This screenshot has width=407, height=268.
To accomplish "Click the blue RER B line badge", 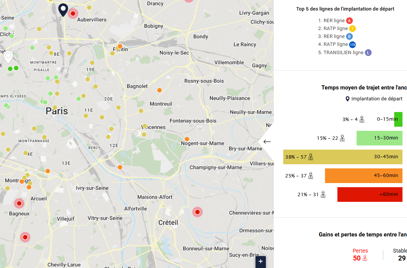I will (x=349, y=36).
